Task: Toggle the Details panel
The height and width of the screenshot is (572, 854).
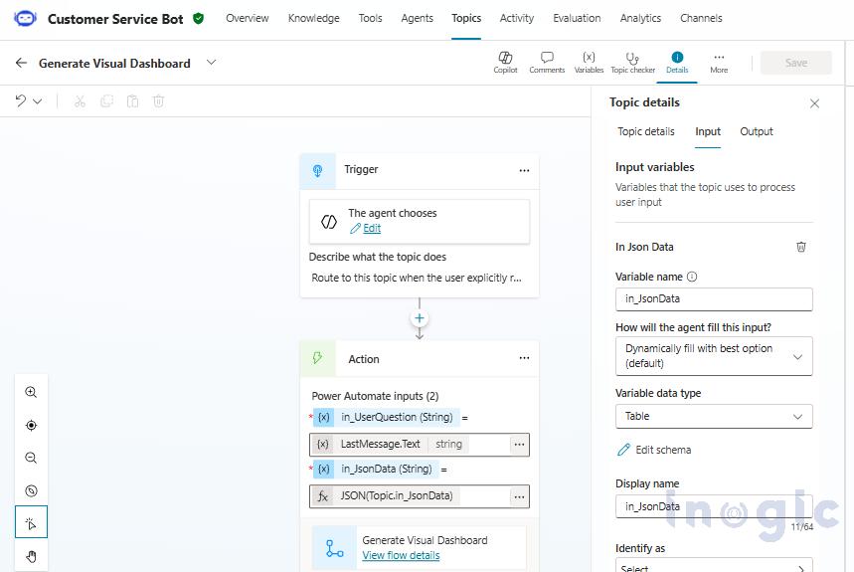Action: pyautogui.click(x=677, y=63)
